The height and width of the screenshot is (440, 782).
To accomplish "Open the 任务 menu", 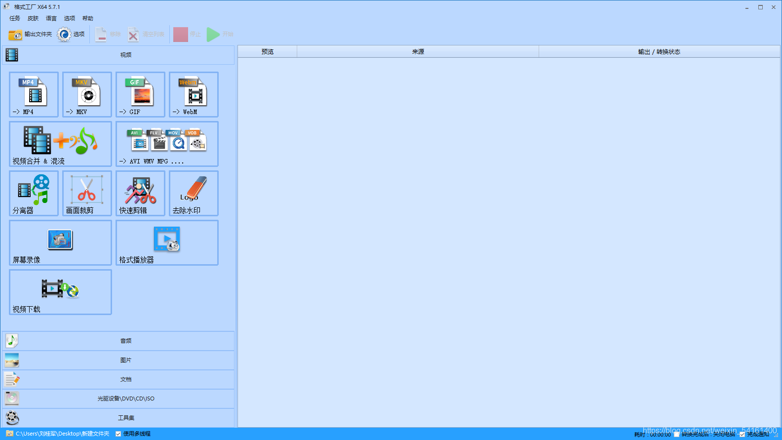I will (x=15, y=18).
